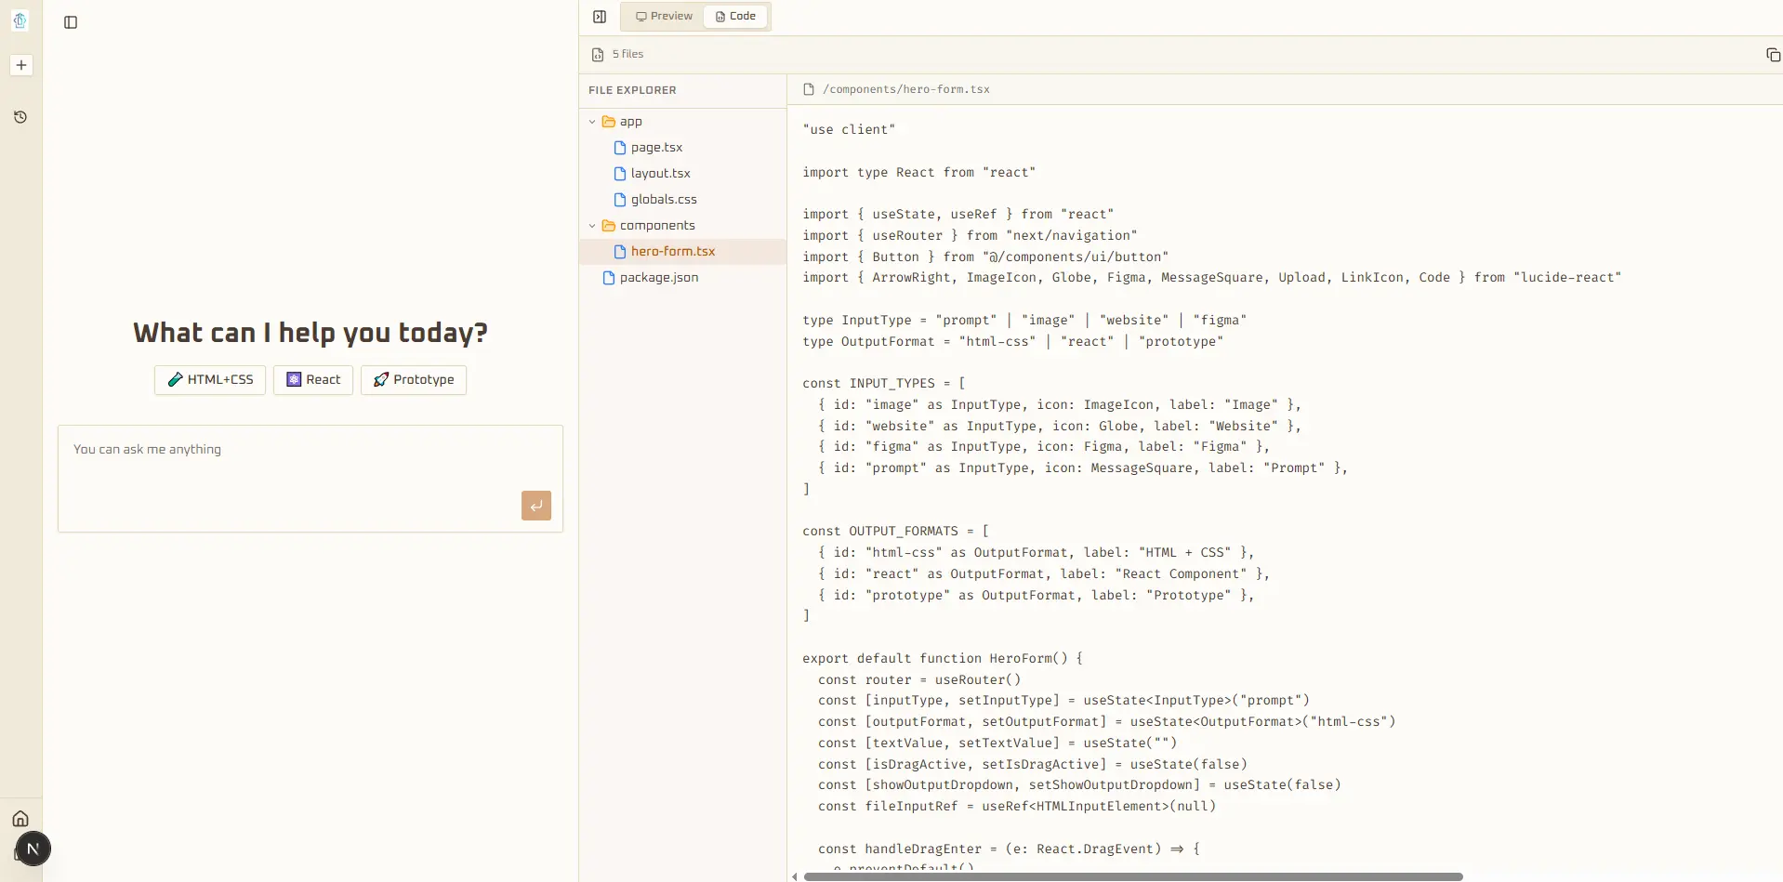Click 'export default function HeroForm' line
The height and width of the screenshot is (882, 1783).
(x=943, y=658)
